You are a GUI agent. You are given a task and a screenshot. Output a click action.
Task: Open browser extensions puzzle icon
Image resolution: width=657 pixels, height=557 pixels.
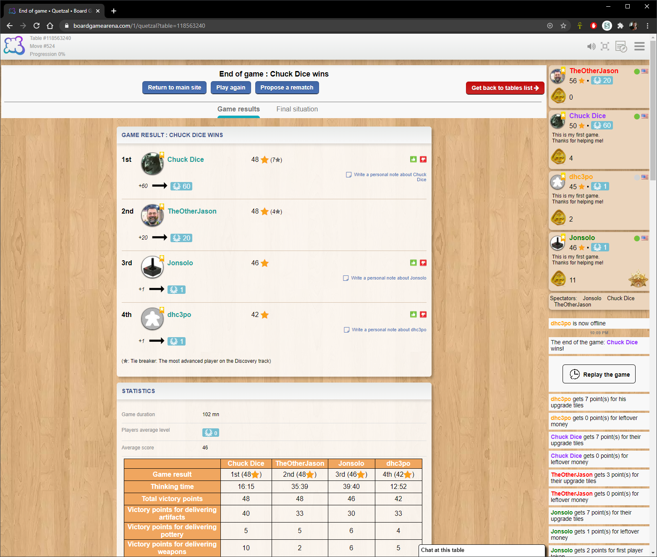coord(620,26)
